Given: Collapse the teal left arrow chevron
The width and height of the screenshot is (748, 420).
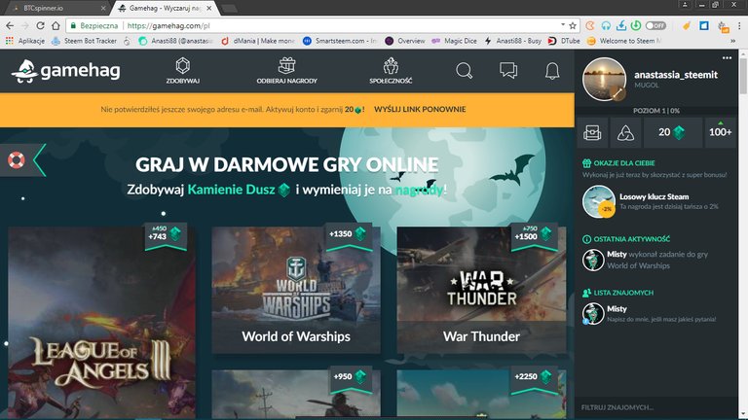Looking at the screenshot, I should [40, 160].
